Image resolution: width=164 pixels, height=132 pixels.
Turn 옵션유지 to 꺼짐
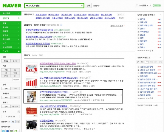tap(18, 122)
